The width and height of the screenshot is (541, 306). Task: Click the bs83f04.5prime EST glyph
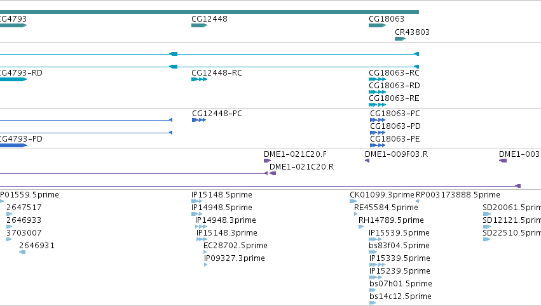373,252
